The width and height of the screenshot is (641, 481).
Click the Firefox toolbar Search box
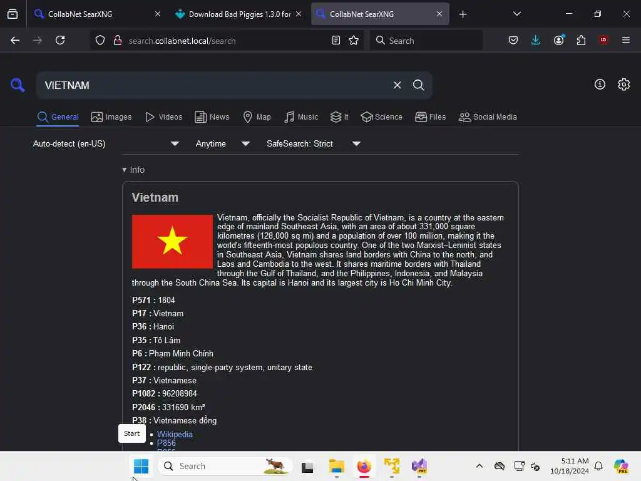click(x=426, y=41)
